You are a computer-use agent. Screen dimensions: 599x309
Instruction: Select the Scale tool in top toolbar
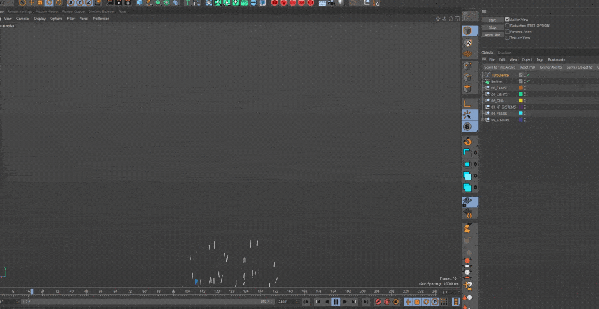(40, 2)
